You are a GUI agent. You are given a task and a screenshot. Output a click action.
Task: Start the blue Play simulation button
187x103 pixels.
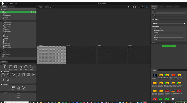click(x=147, y=7)
